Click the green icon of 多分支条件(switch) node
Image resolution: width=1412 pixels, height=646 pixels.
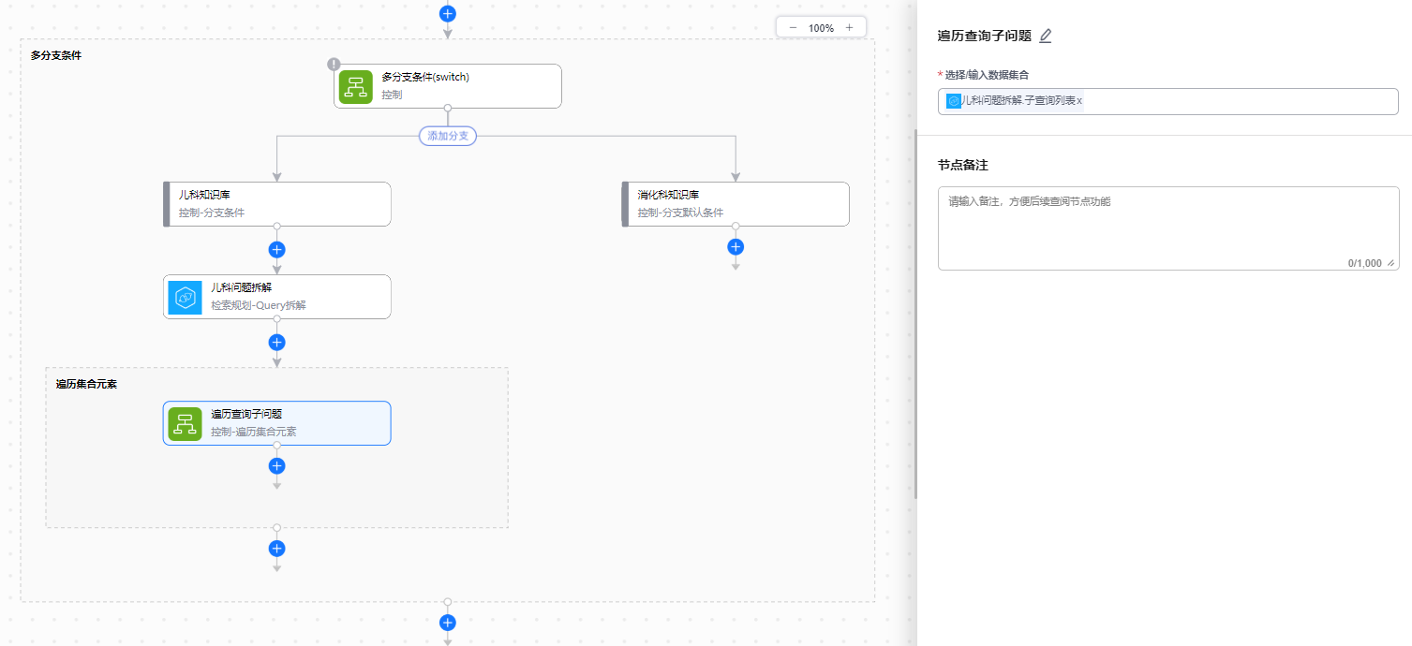pyautogui.click(x=356, y=86)
